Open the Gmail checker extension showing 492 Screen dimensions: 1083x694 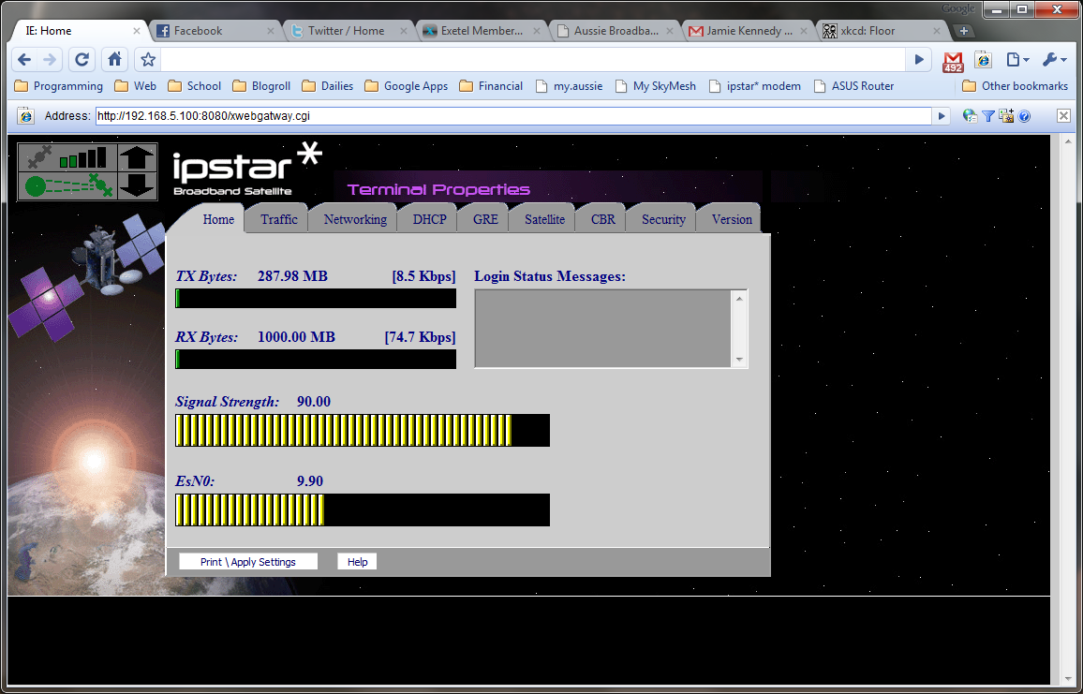[953, 61]
